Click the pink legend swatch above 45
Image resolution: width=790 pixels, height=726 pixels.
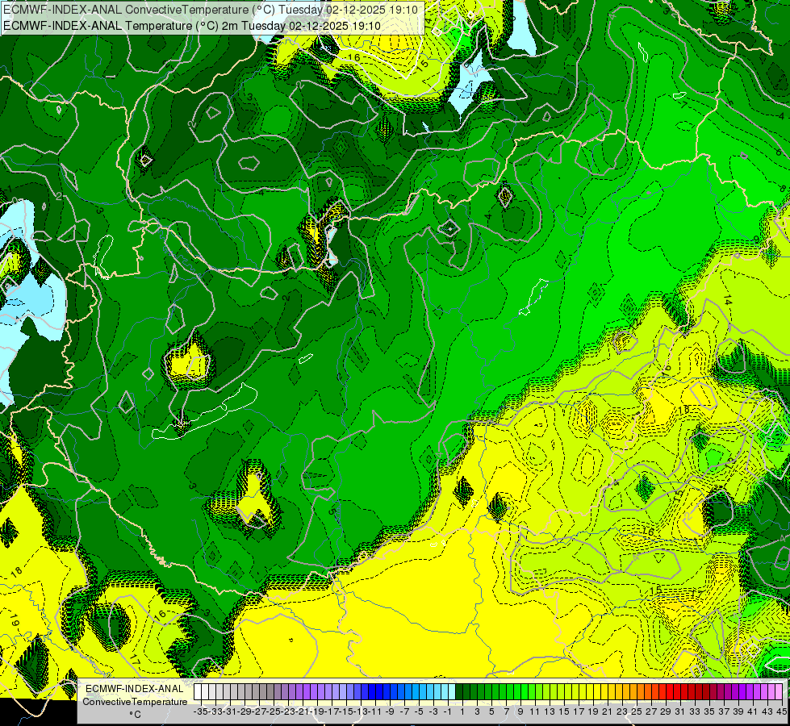click(x=779, y=691)
